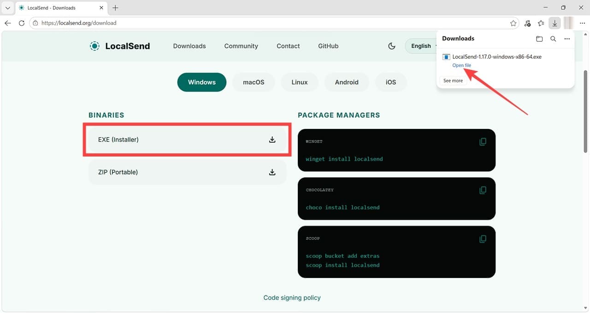Open the Favorites list toolbar icon
Screen dimensions: 590x313
pos(541,23)
